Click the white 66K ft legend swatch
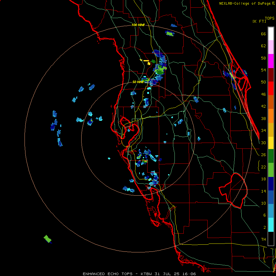Screen dimensions: 276x276 [x=271, y=34]
